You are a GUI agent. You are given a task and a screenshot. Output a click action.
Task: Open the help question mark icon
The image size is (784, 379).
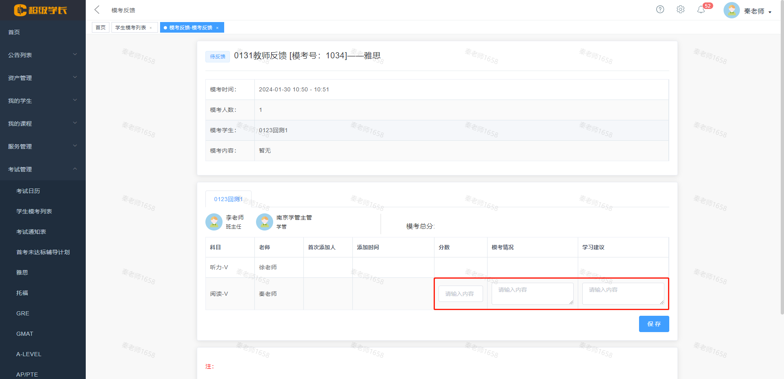pos(660,9)
